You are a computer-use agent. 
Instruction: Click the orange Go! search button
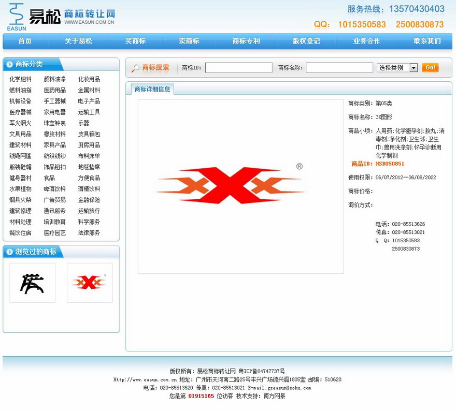(x=430, y=68)
